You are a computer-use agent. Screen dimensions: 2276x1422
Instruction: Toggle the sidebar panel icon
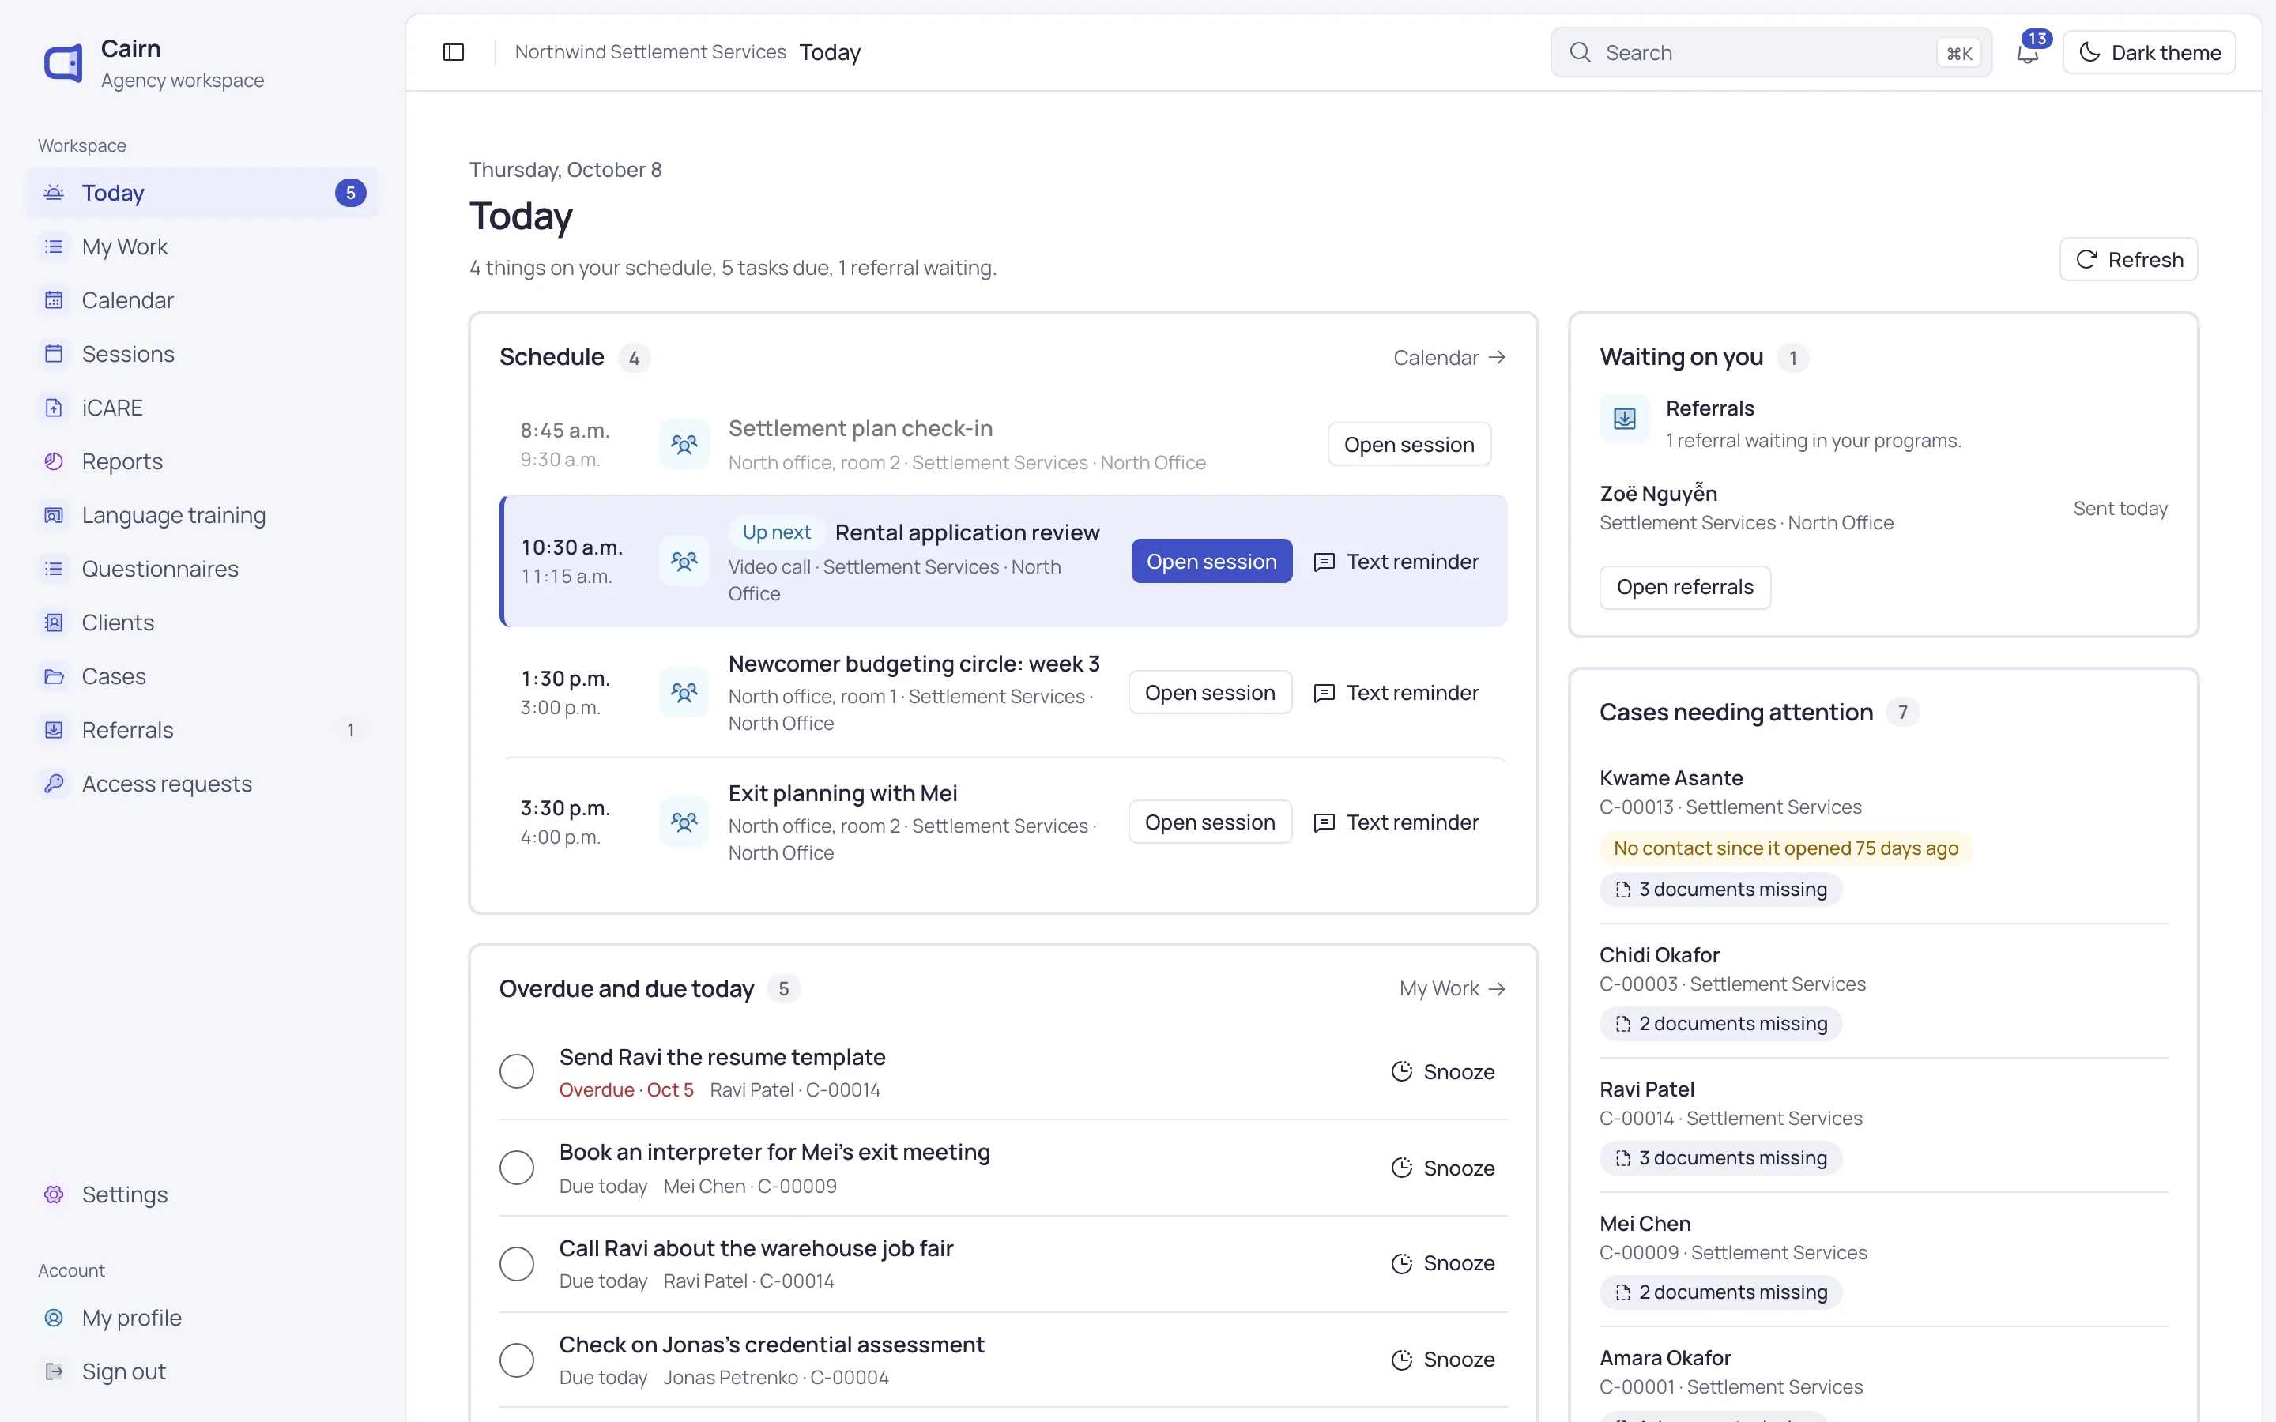point(454,53)
